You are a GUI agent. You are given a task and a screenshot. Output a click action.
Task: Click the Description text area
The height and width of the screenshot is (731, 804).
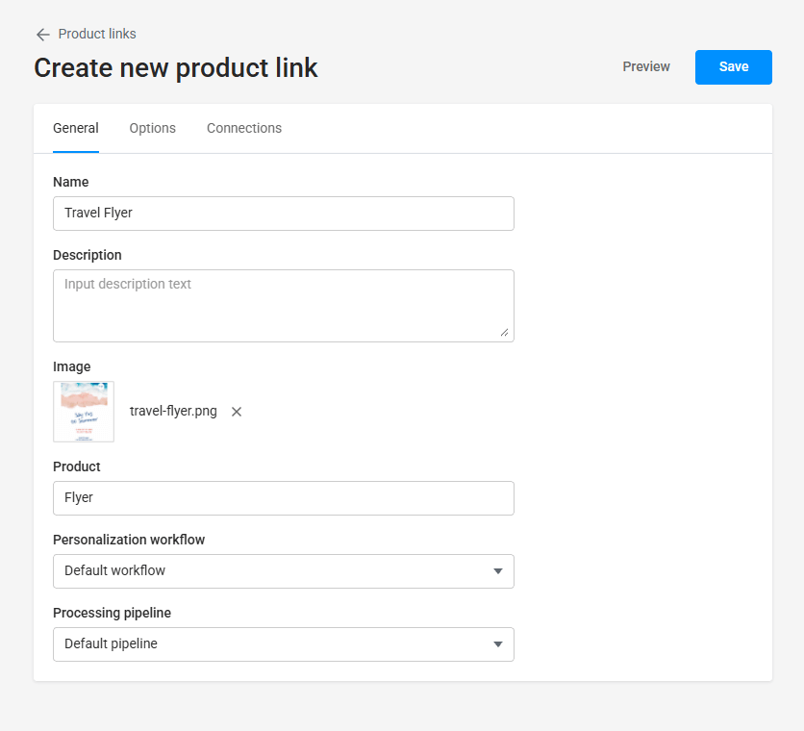click(284, 301)
